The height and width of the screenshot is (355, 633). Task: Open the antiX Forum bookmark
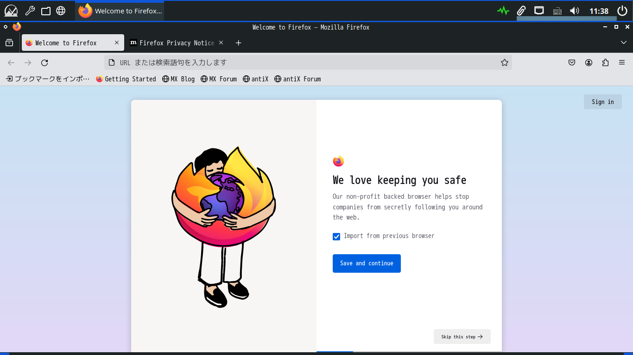click(x=298, y=79)
